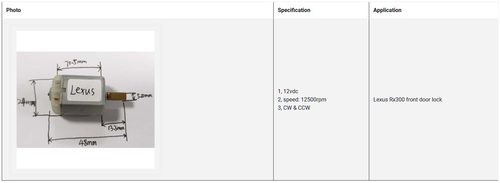Click the white margin above the motor photo
The height and width of the screenshot is (183, 500).
click(86, 41)
